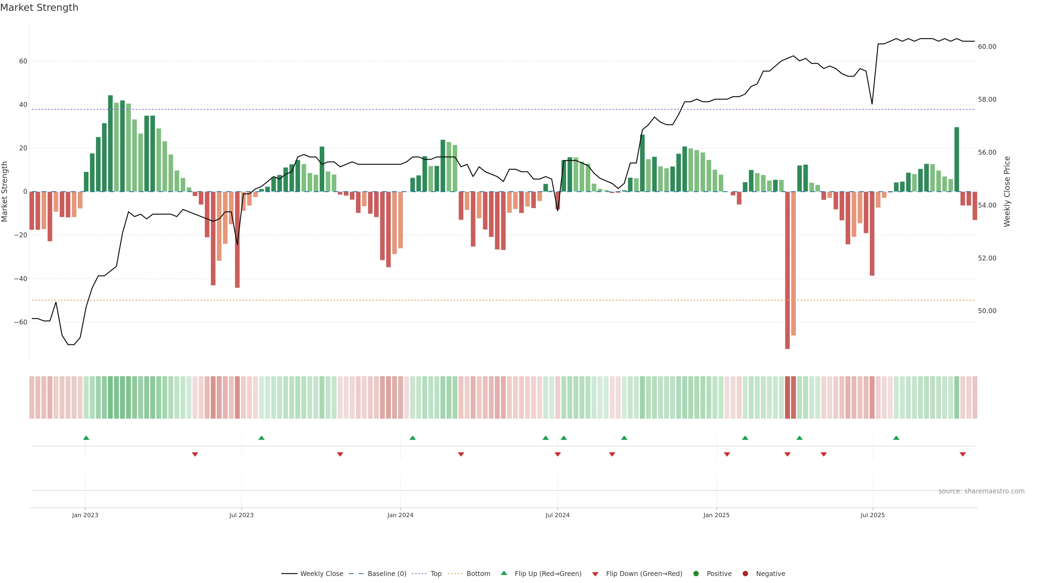This screenshot has height=583, width=1038.
Task: Click the last red flip-down marker on the right
Action: (x=963, y=454)
